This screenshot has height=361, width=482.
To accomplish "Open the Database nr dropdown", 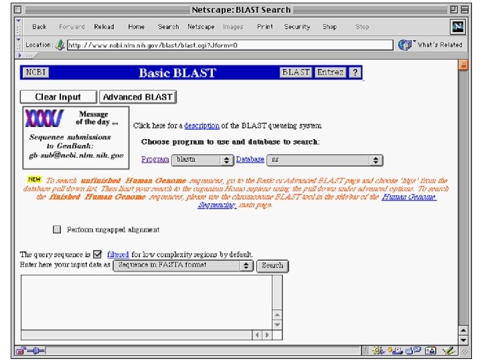I will (325, 160).
